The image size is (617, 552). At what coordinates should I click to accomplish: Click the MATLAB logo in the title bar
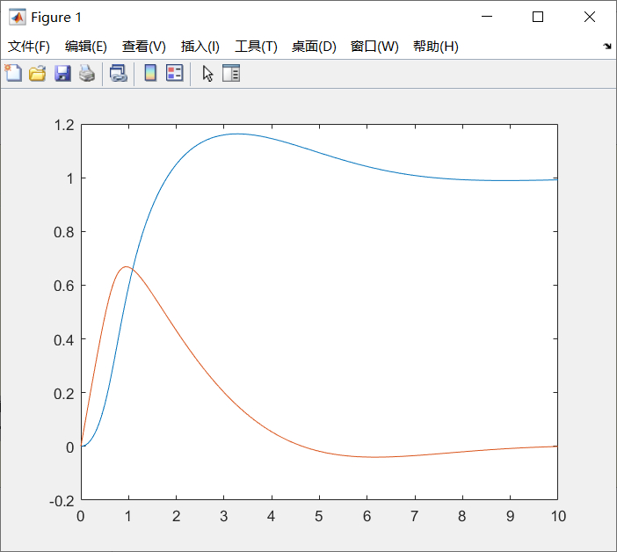pyautogui.click(x=18, y=17)
